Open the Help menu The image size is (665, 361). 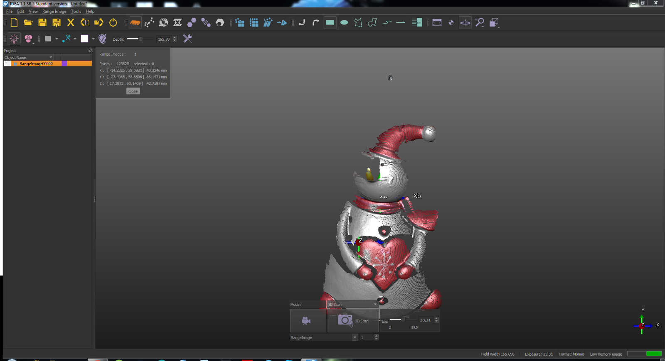pyautogui.click(x=90, y=11)
